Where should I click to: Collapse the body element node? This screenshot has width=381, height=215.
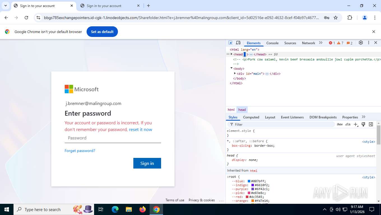tap(231, 68)
